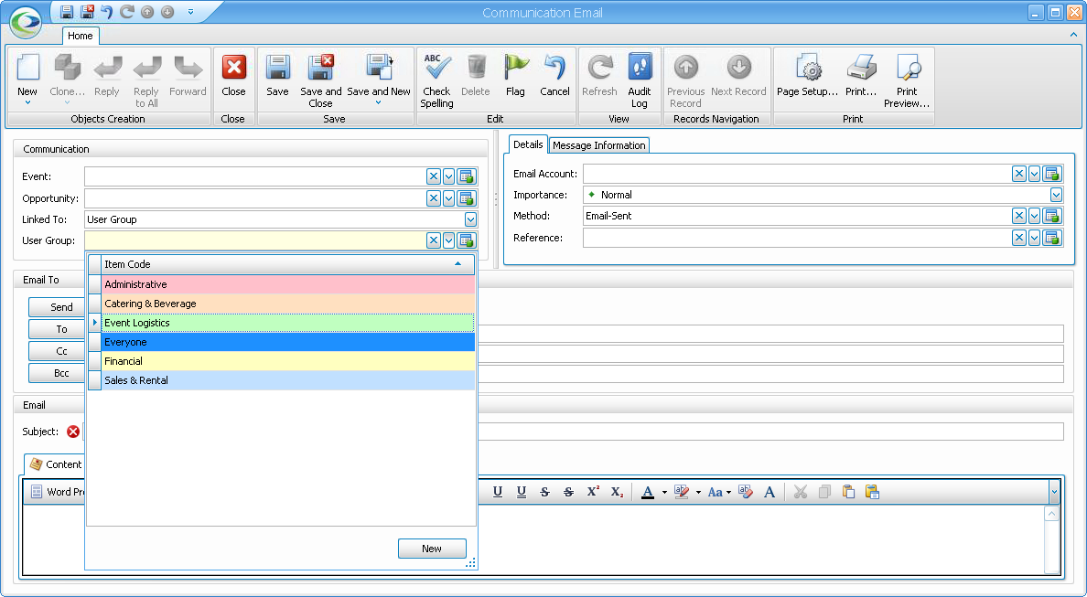The image size is (1087, 597).
Task: Click the Paste icon in editor toolbar
Action: 848,492
